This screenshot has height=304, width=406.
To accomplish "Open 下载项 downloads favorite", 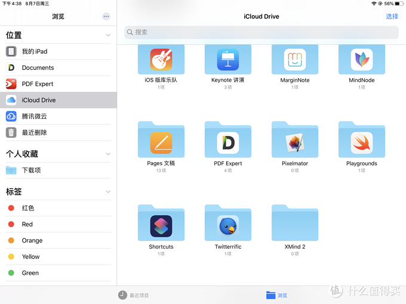I will pos(59,170).
